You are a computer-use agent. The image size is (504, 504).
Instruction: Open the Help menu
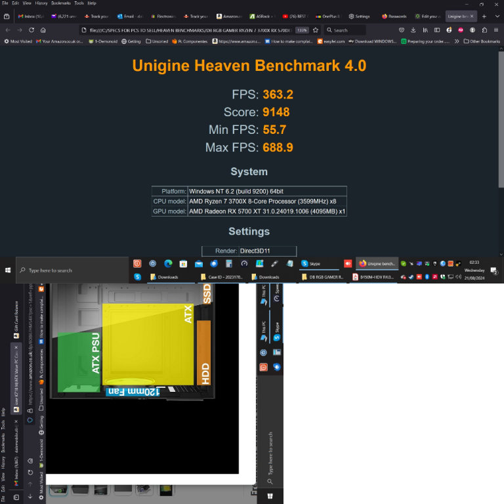click(x=92, y=3)
